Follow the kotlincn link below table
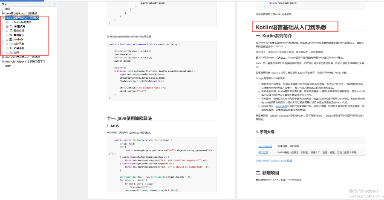 click(x=275, y=160)
